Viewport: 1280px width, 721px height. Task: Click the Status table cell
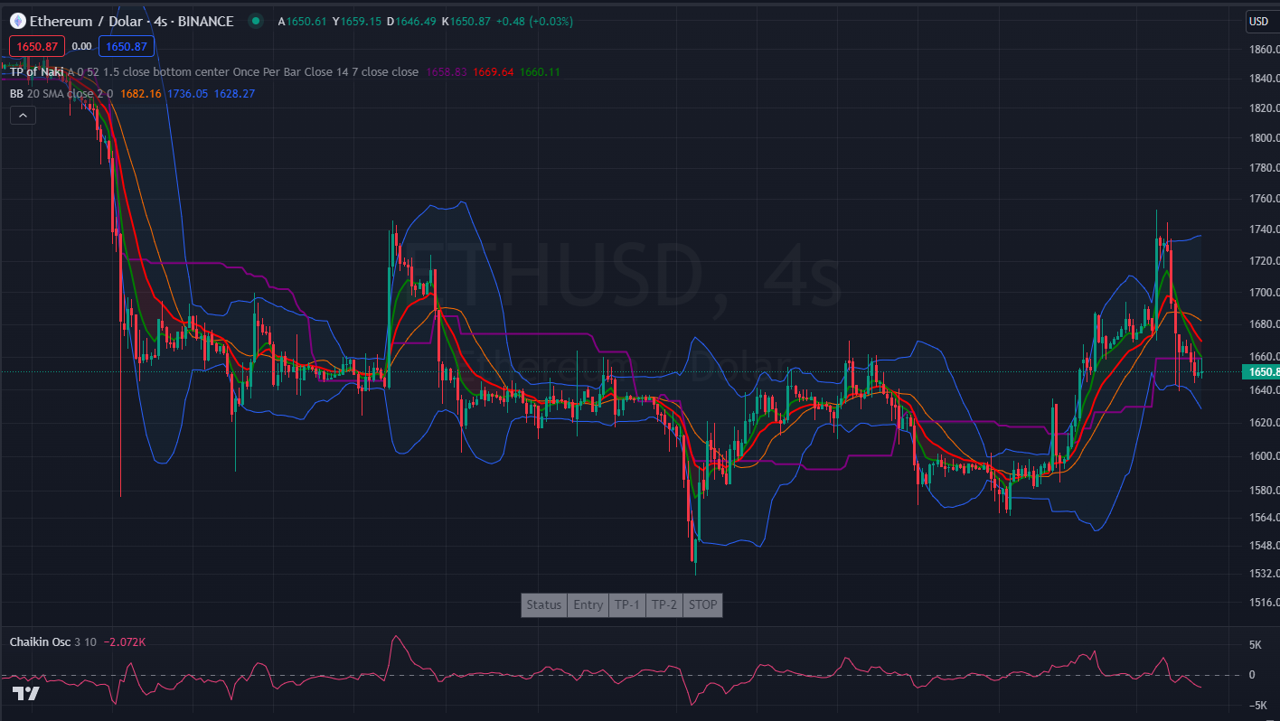(544, 605)
